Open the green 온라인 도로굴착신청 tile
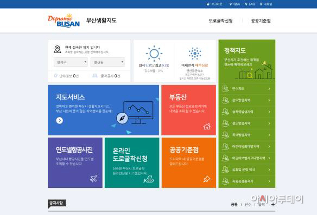This screenshot has height=215, width=317. 132,163
